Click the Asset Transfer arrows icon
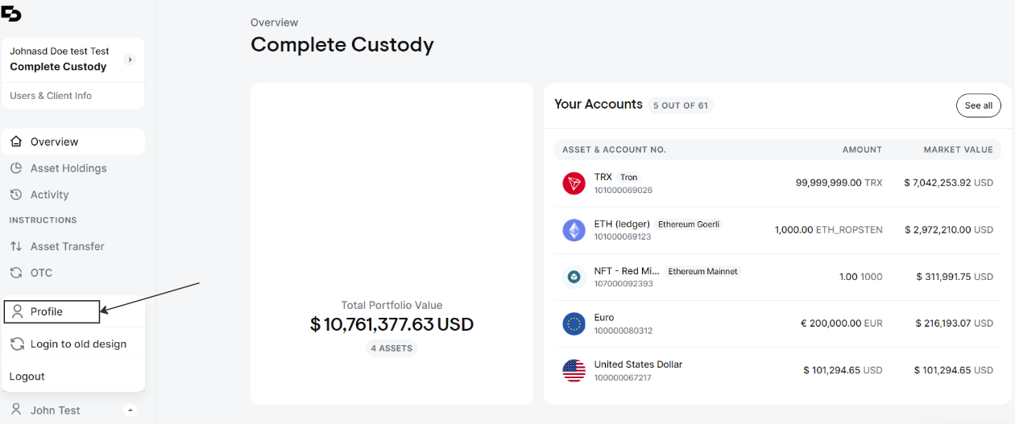 (15, 246)
